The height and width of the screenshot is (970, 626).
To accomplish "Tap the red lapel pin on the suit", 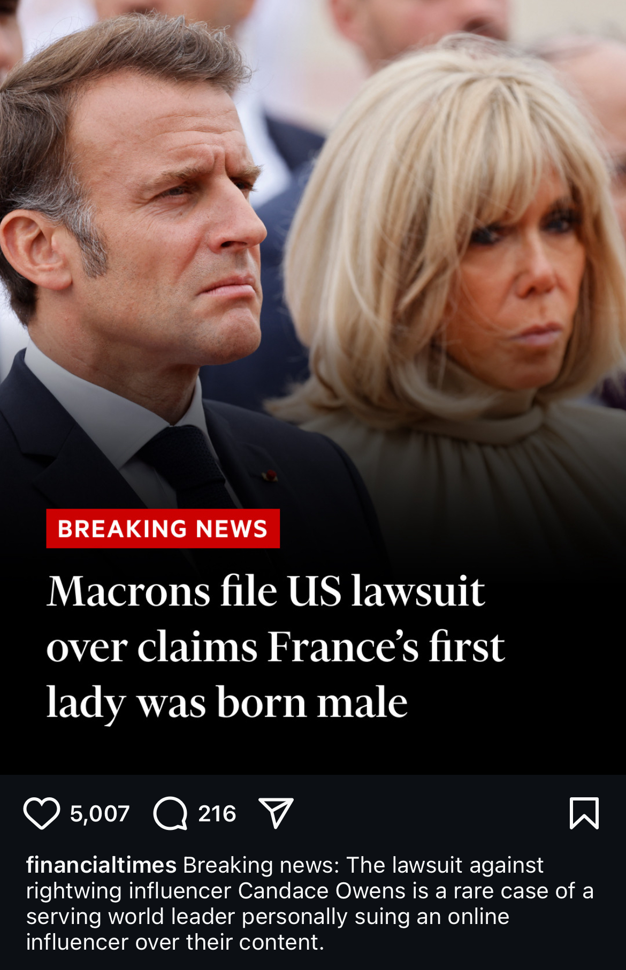I will [x=270, y=475].
